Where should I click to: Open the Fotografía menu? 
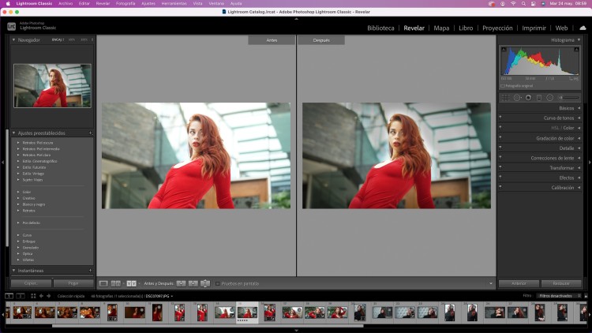[x=126, y=3]
